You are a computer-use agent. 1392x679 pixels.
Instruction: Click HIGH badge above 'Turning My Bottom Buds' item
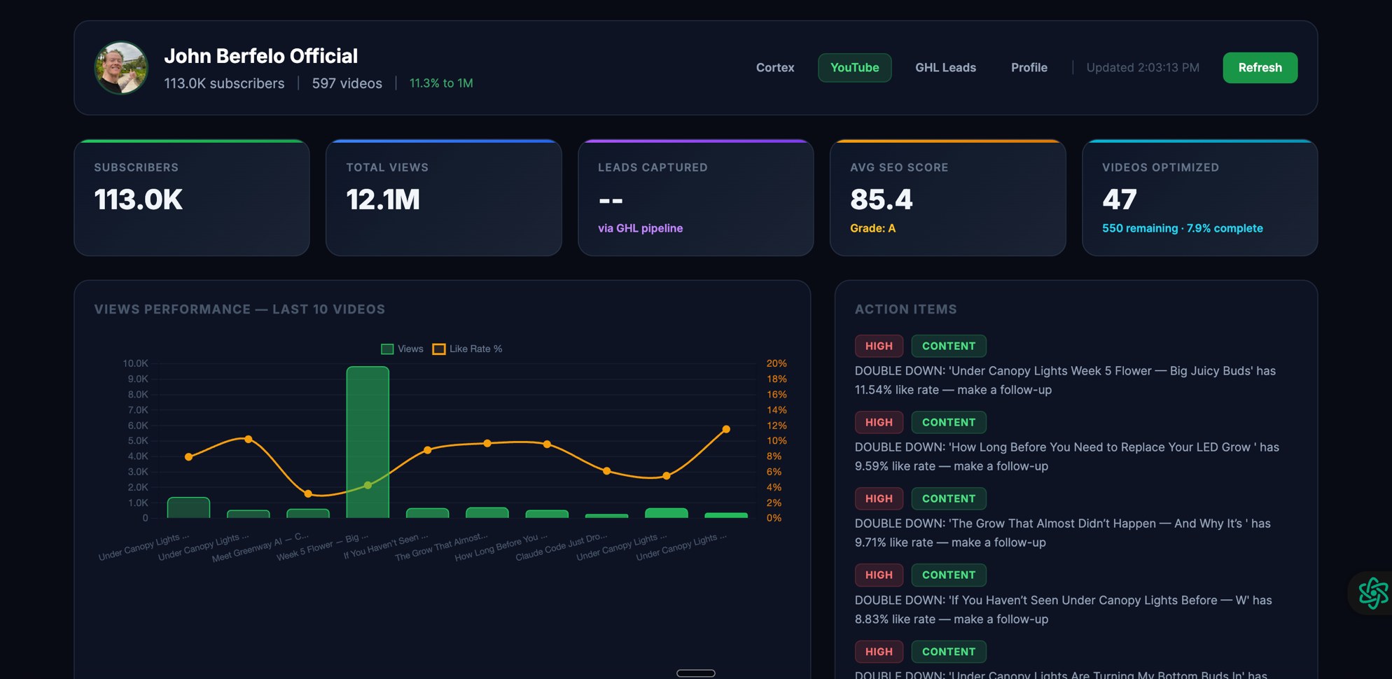click(879, 652)
